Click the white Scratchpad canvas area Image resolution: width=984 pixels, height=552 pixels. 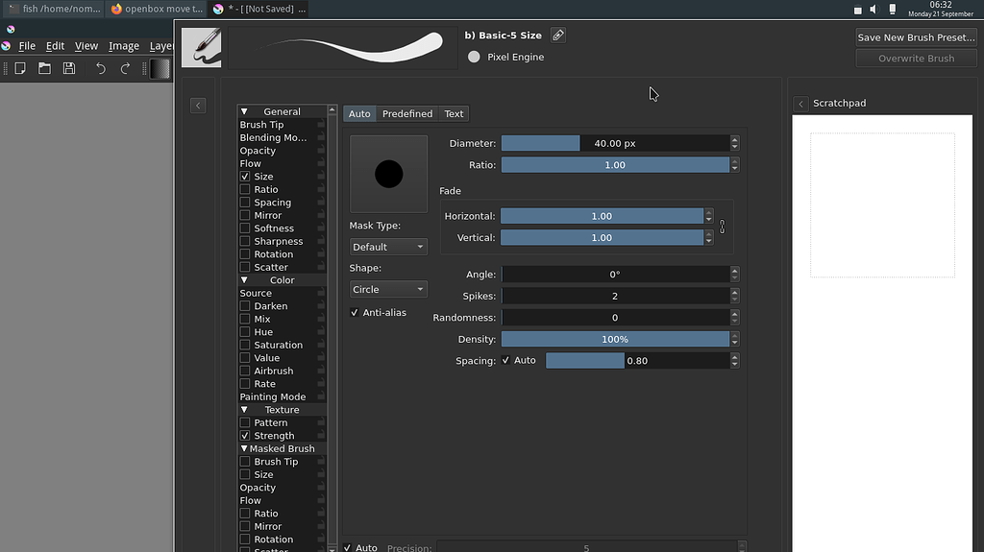pos(882,333)
